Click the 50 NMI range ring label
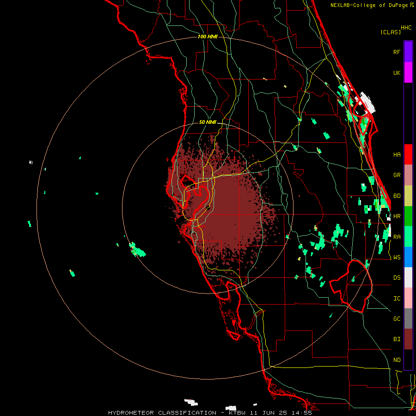The height and width of the screenshot is (416, 416). [208, 122]
